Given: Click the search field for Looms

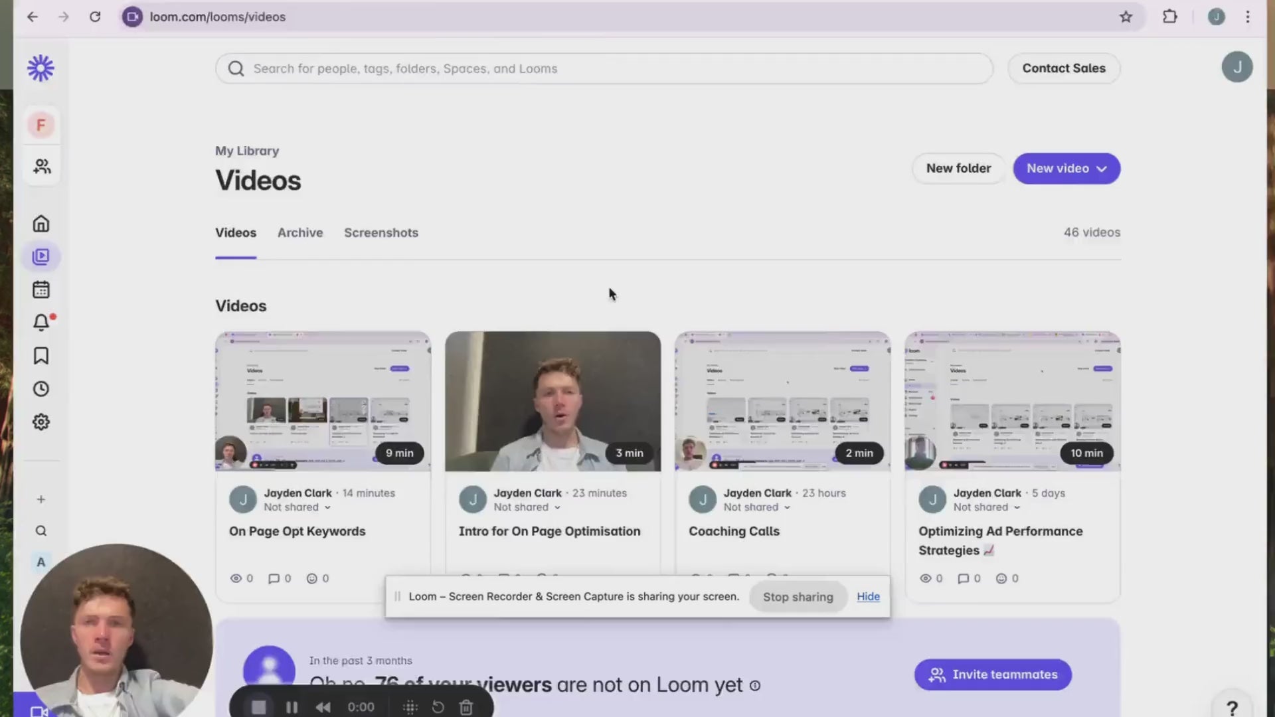Looking at the screenshot, I should 604,68.
